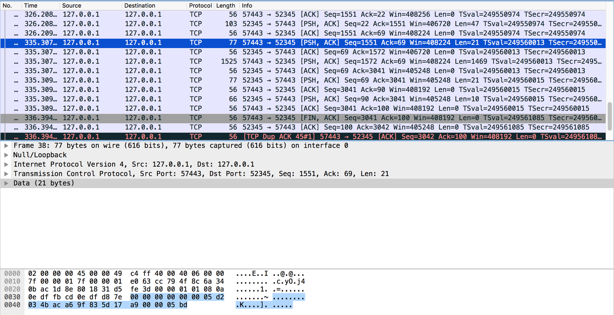Select the ACK packet with Seq=69 Ack=1572

(x=303, y=52)
